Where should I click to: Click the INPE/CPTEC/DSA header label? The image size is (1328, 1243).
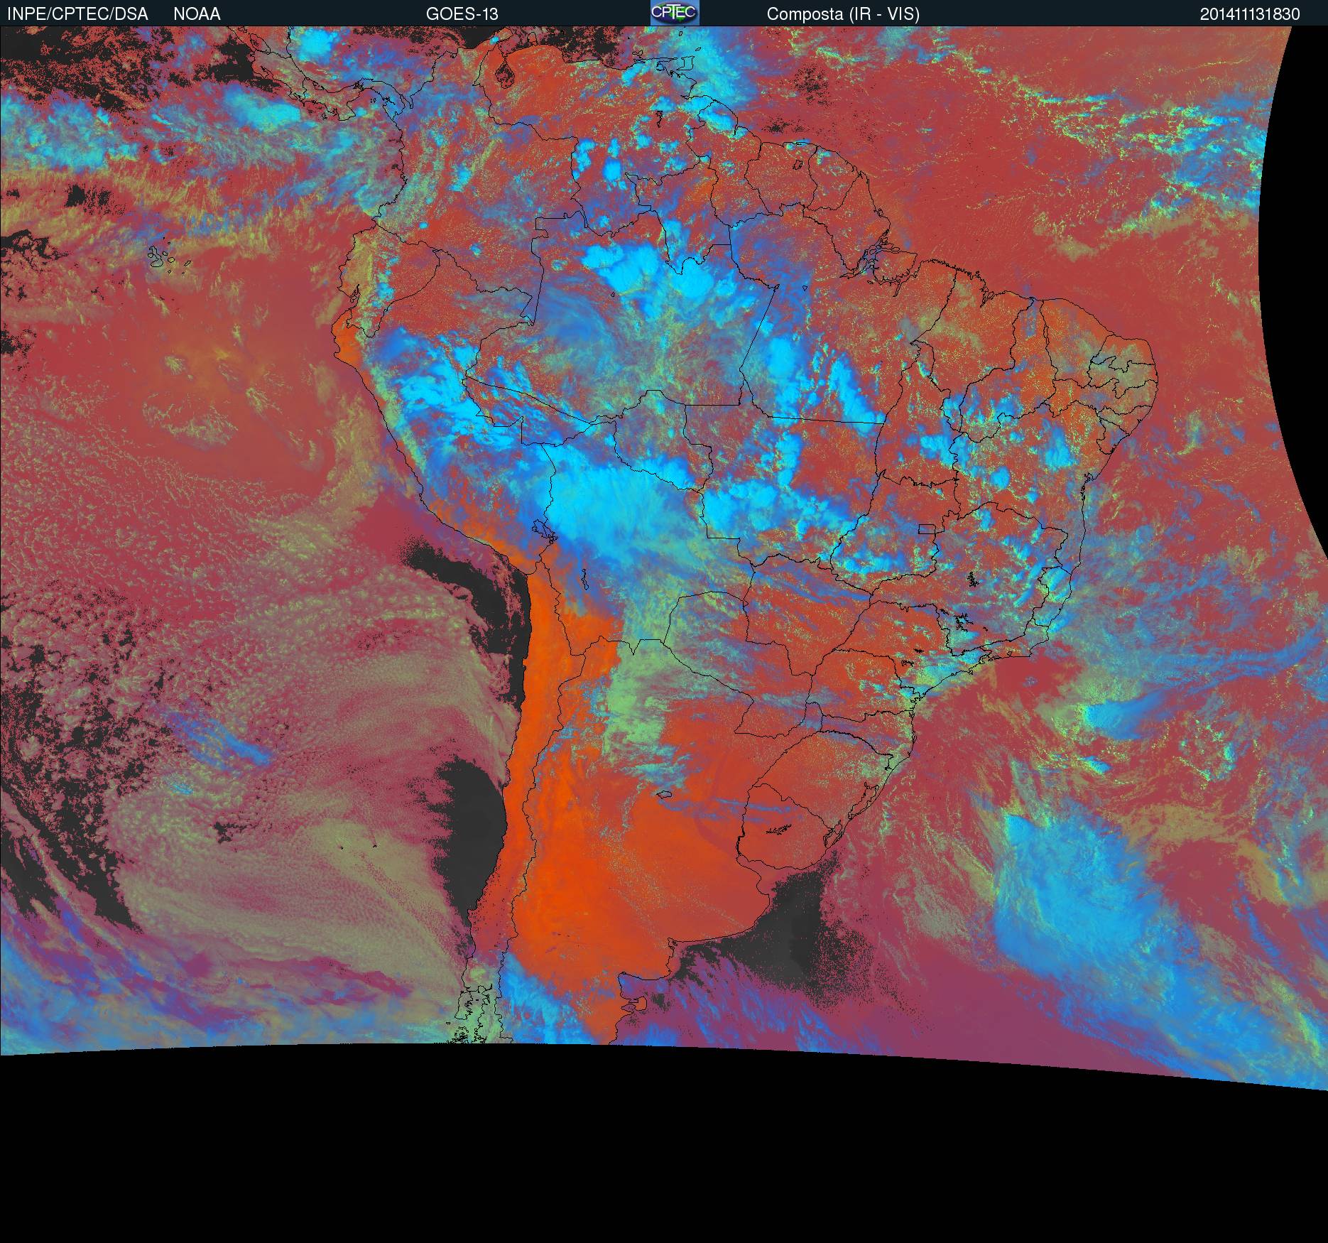point(77,13)
